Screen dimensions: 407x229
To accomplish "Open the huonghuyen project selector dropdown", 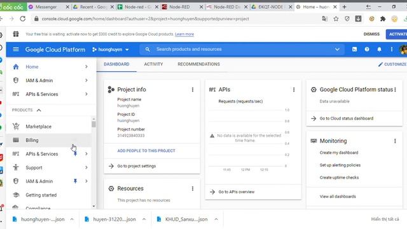I will [x=111, y=50].
